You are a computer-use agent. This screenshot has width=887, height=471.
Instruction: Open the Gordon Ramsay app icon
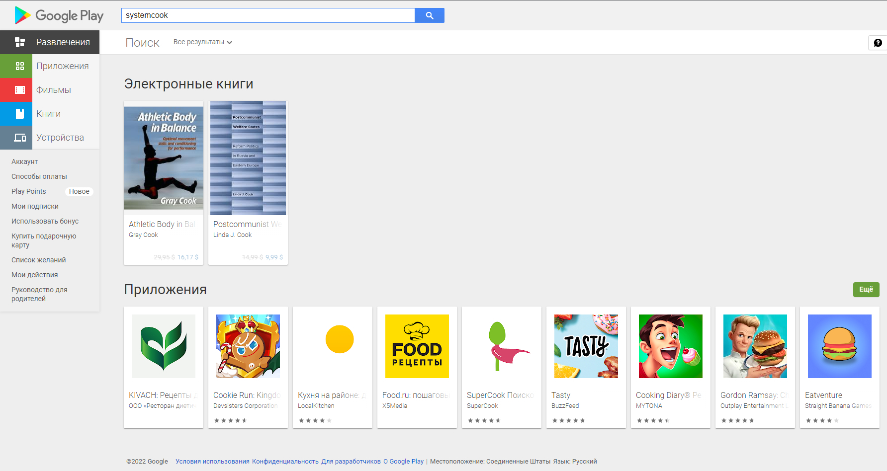(755, 346)
